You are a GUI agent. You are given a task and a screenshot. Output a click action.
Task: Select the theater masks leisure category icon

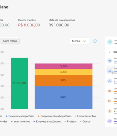110,91
